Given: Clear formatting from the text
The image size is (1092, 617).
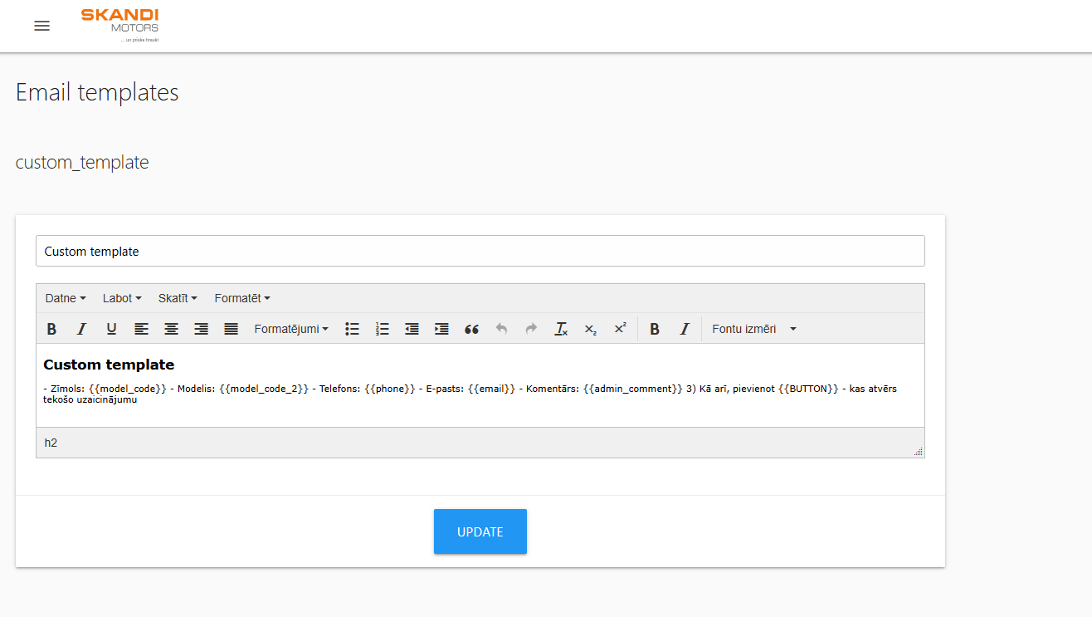Looking at the screenshot, I should [561, 329].
